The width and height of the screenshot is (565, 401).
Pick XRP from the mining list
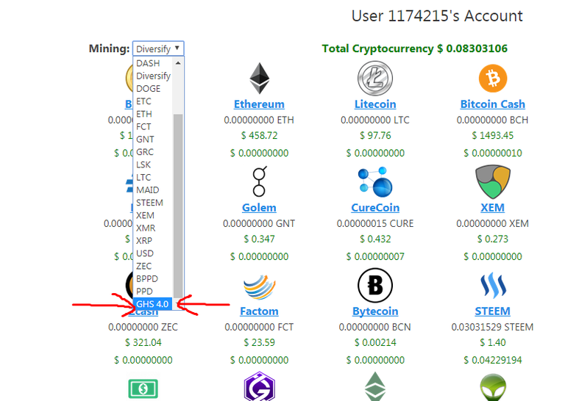(x=153, y=241)
